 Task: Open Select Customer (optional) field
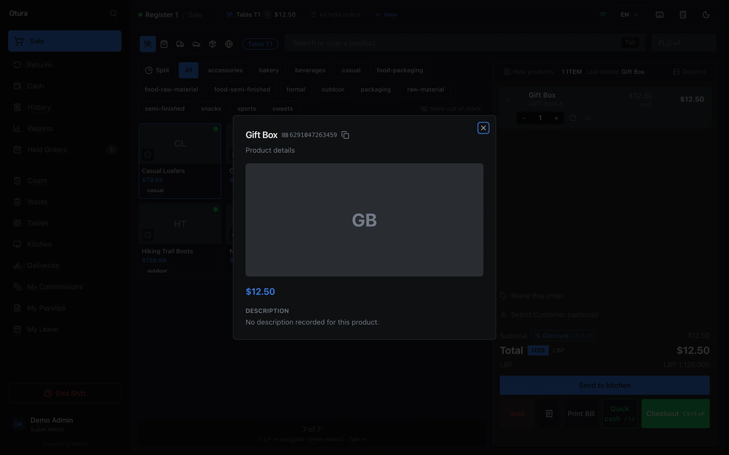pyautogui.click(x=604, y=315)
